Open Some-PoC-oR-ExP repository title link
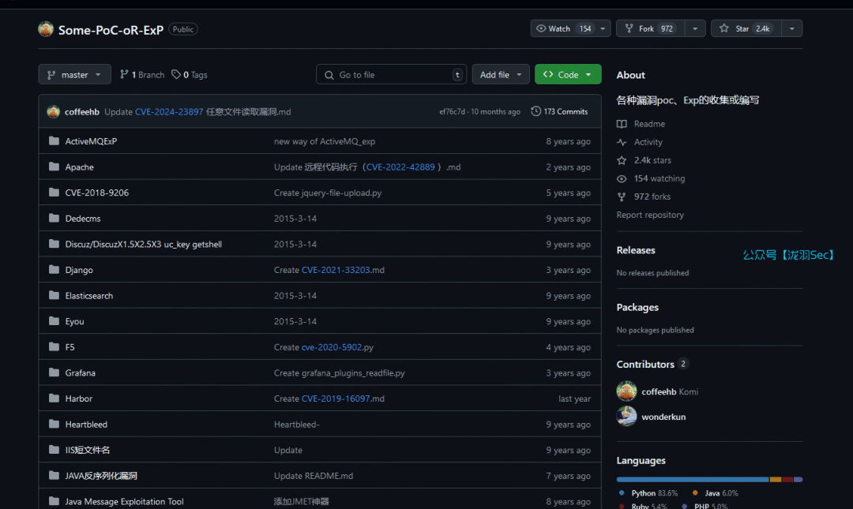 pyautogui.click(x=111, y=30)
